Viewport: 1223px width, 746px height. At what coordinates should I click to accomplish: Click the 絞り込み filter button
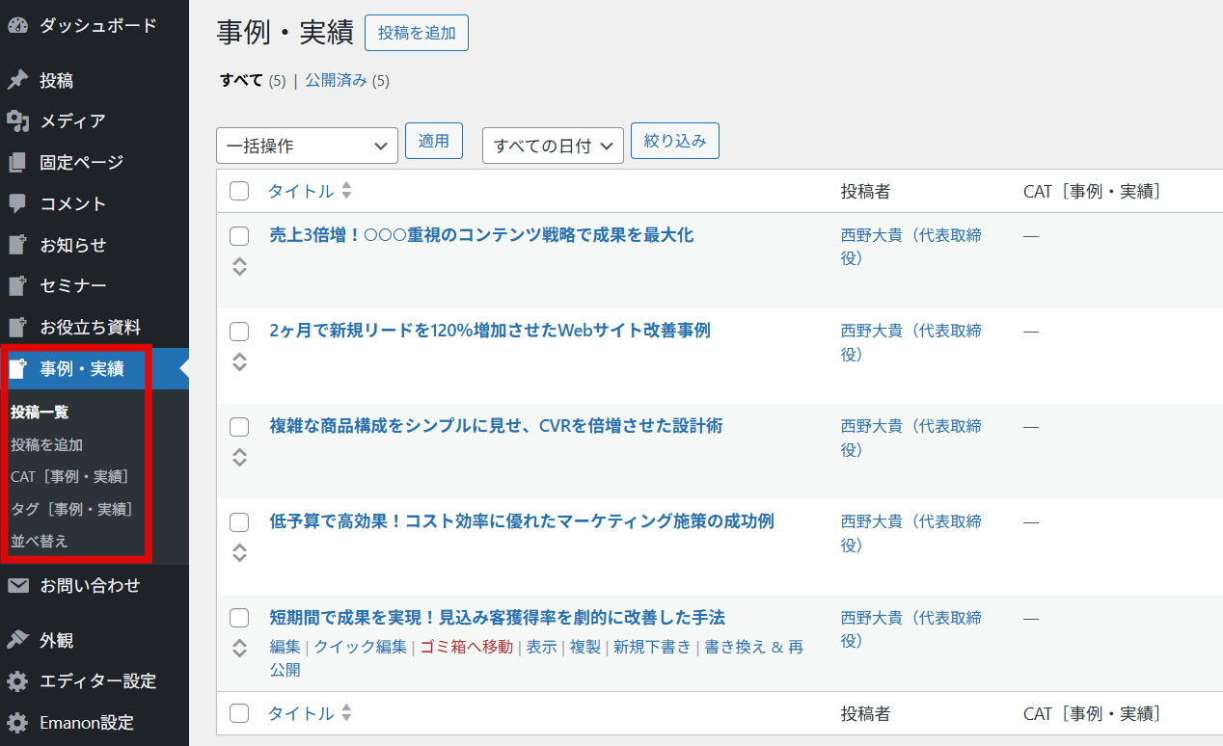(674, 141)
